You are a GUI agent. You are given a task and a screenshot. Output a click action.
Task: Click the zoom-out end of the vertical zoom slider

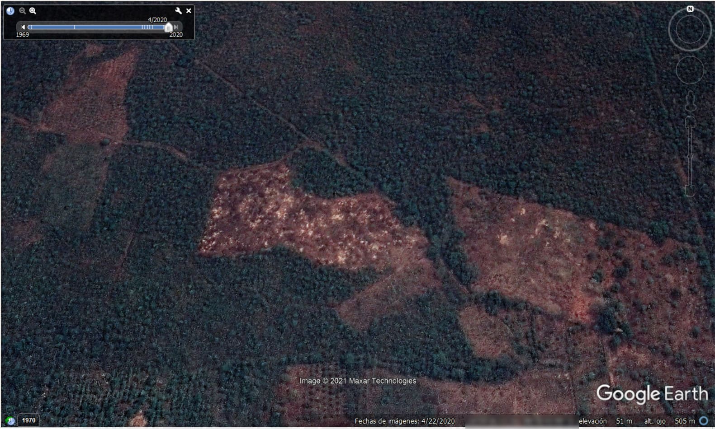point(690,191)
